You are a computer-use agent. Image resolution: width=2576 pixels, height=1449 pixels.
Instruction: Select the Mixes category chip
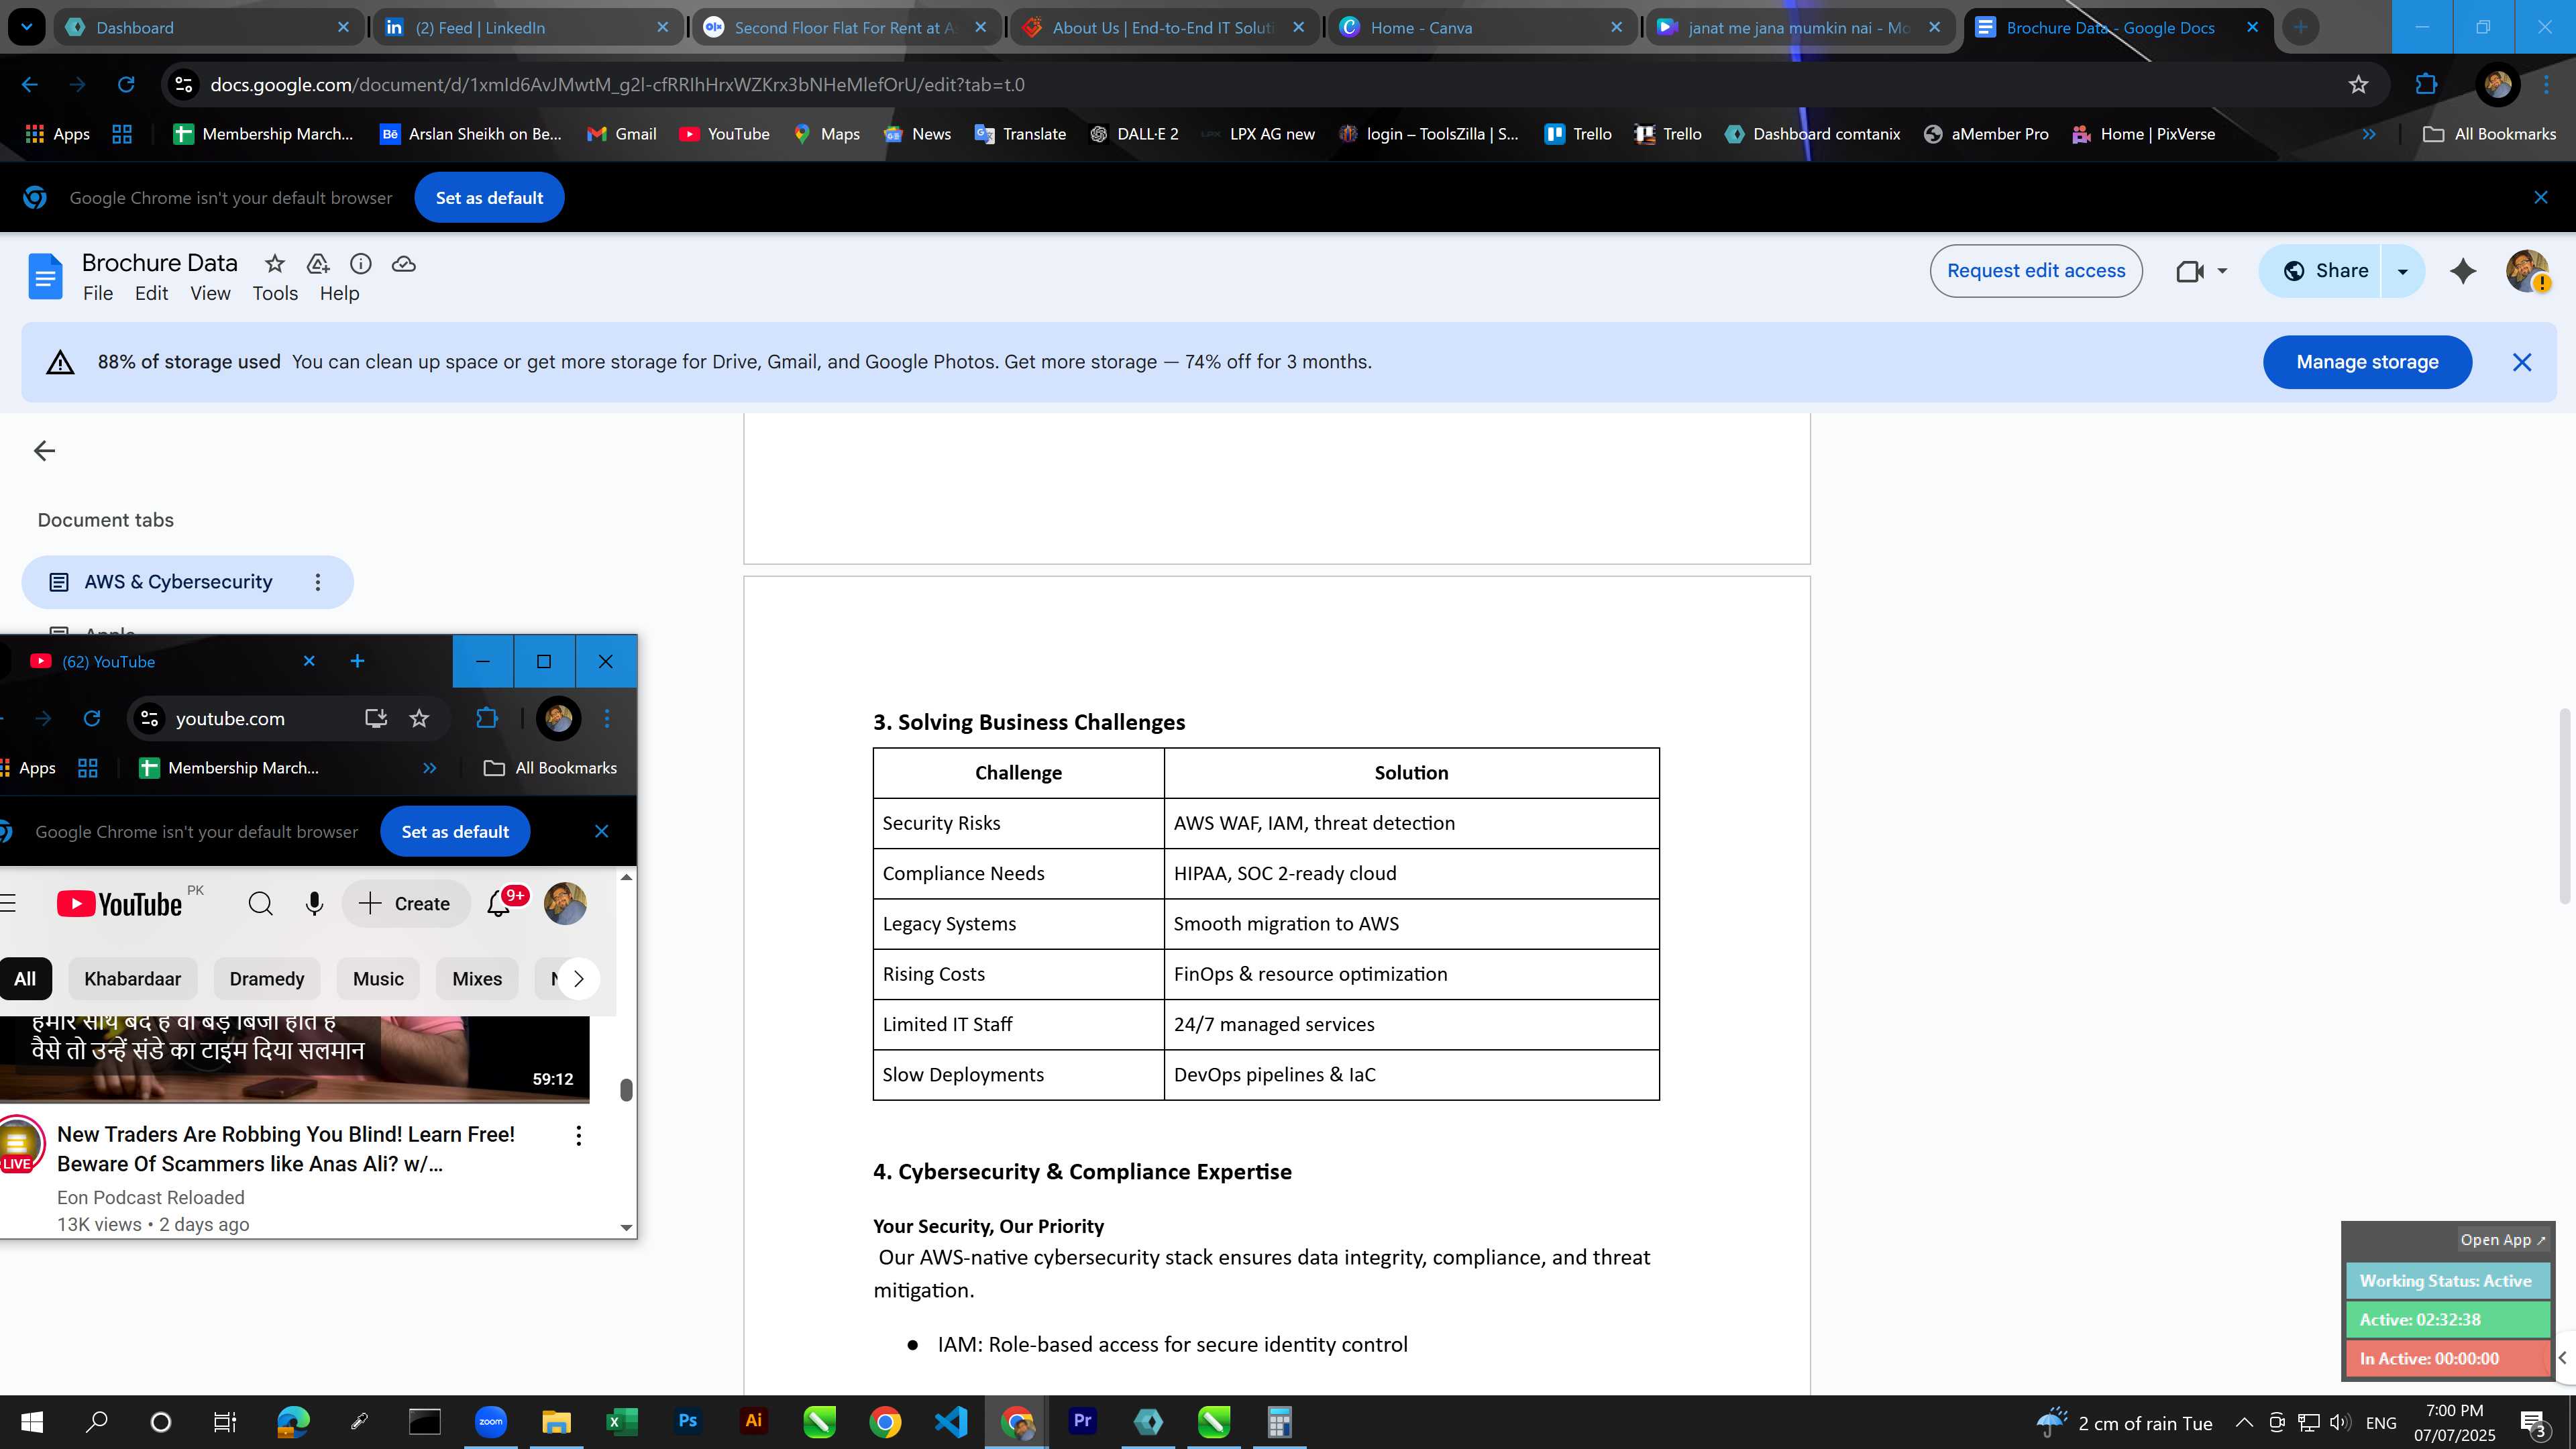pos(477,979)
